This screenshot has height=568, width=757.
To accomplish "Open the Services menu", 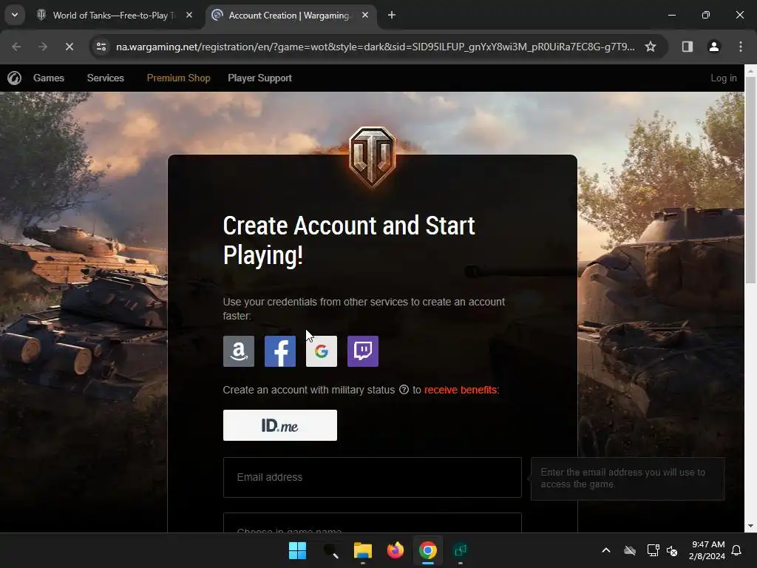I will pos(105,78).
